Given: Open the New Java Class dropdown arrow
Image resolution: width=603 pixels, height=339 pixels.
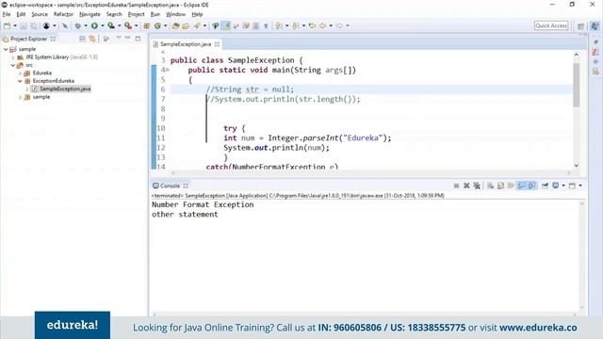Looking at the screenshot, I should point(166,25).
